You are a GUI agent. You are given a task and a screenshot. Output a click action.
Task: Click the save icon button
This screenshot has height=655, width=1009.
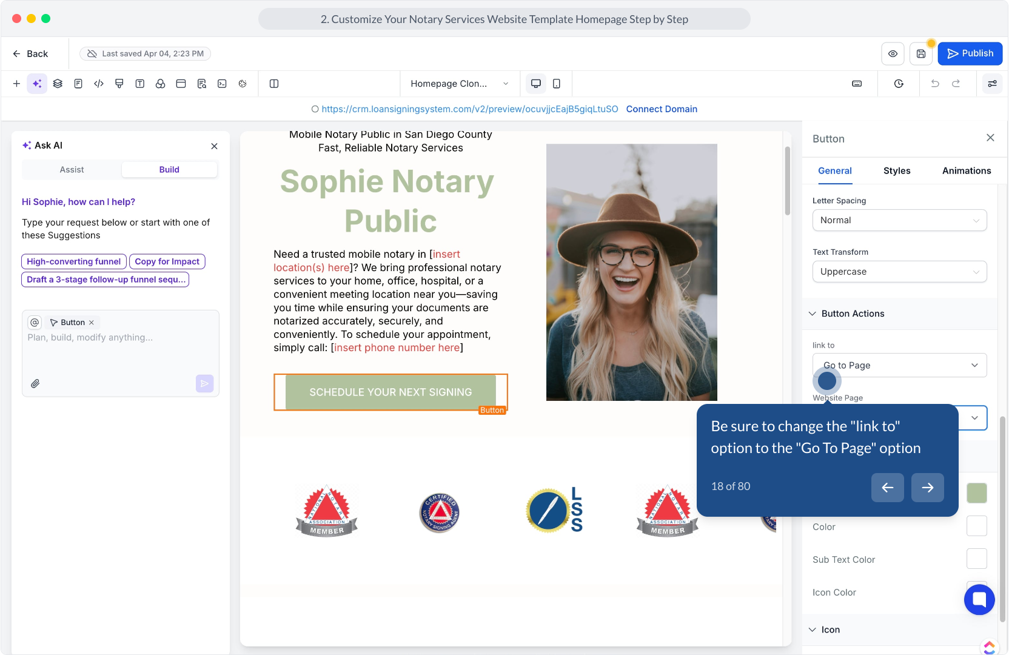click(x=920, y=53)
